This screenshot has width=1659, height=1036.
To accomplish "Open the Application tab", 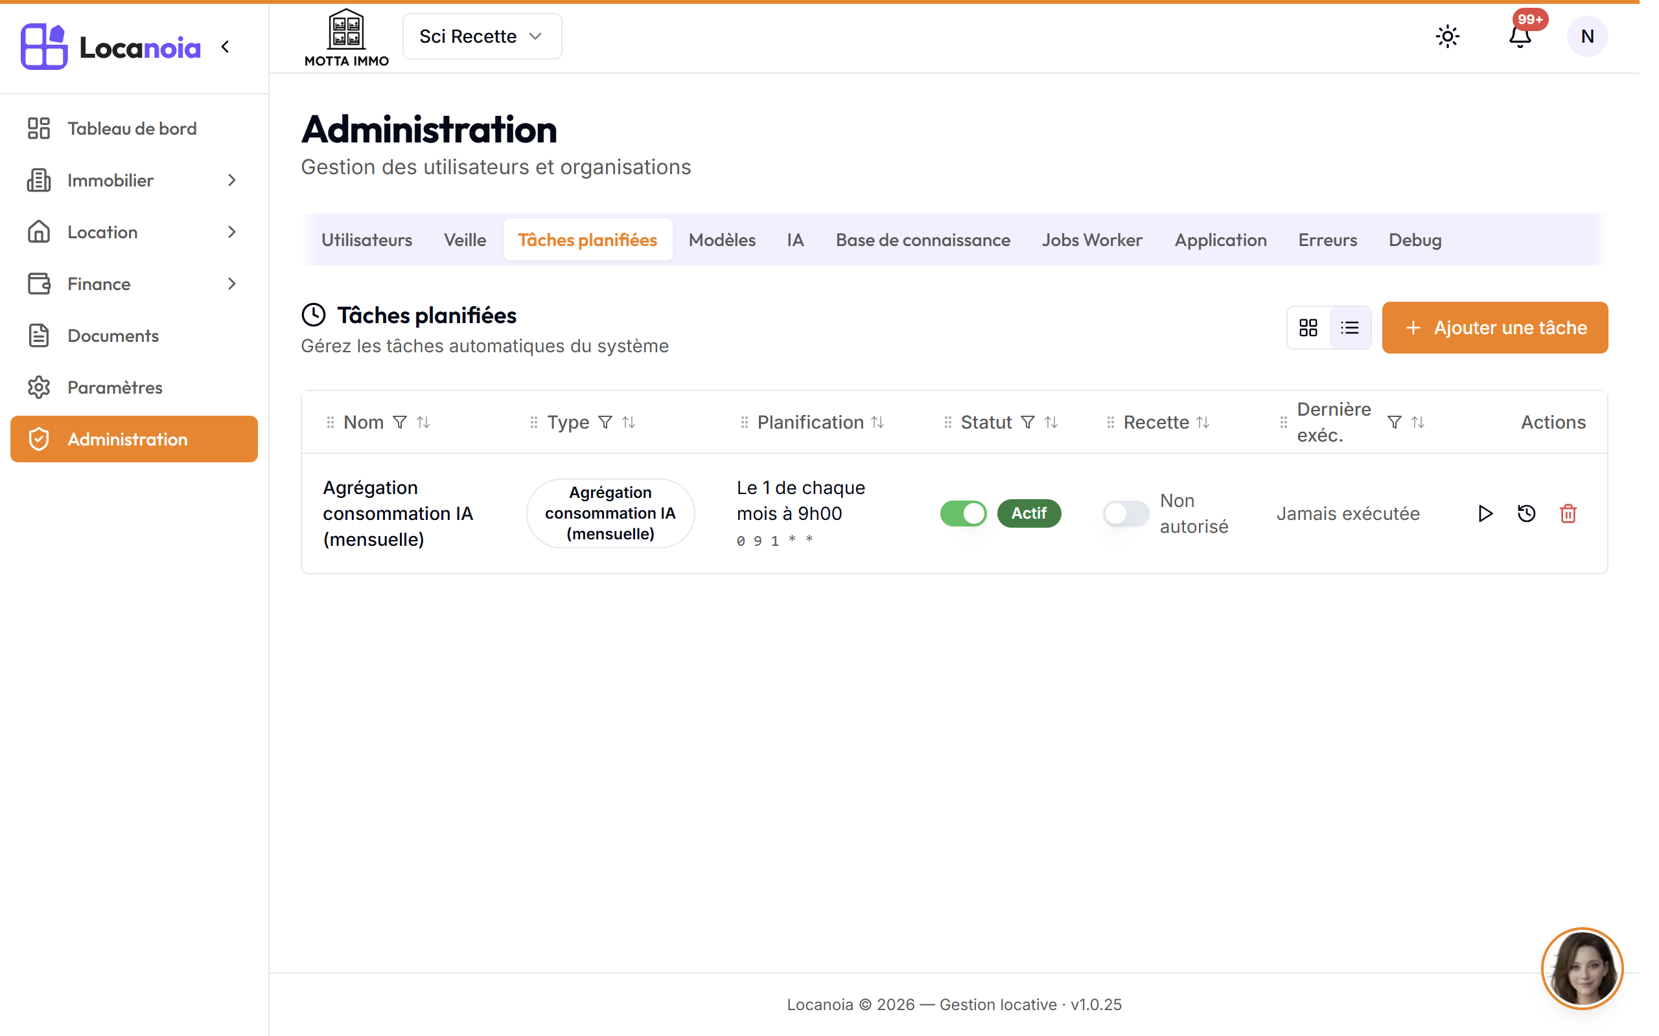I will 1220,240.
